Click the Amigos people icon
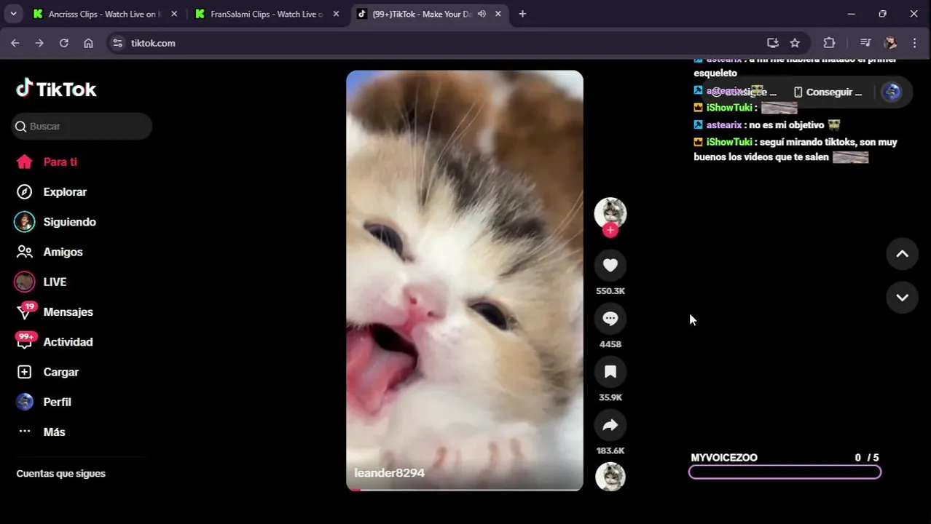The image size is (931, 524). click(x=25, y=252)
